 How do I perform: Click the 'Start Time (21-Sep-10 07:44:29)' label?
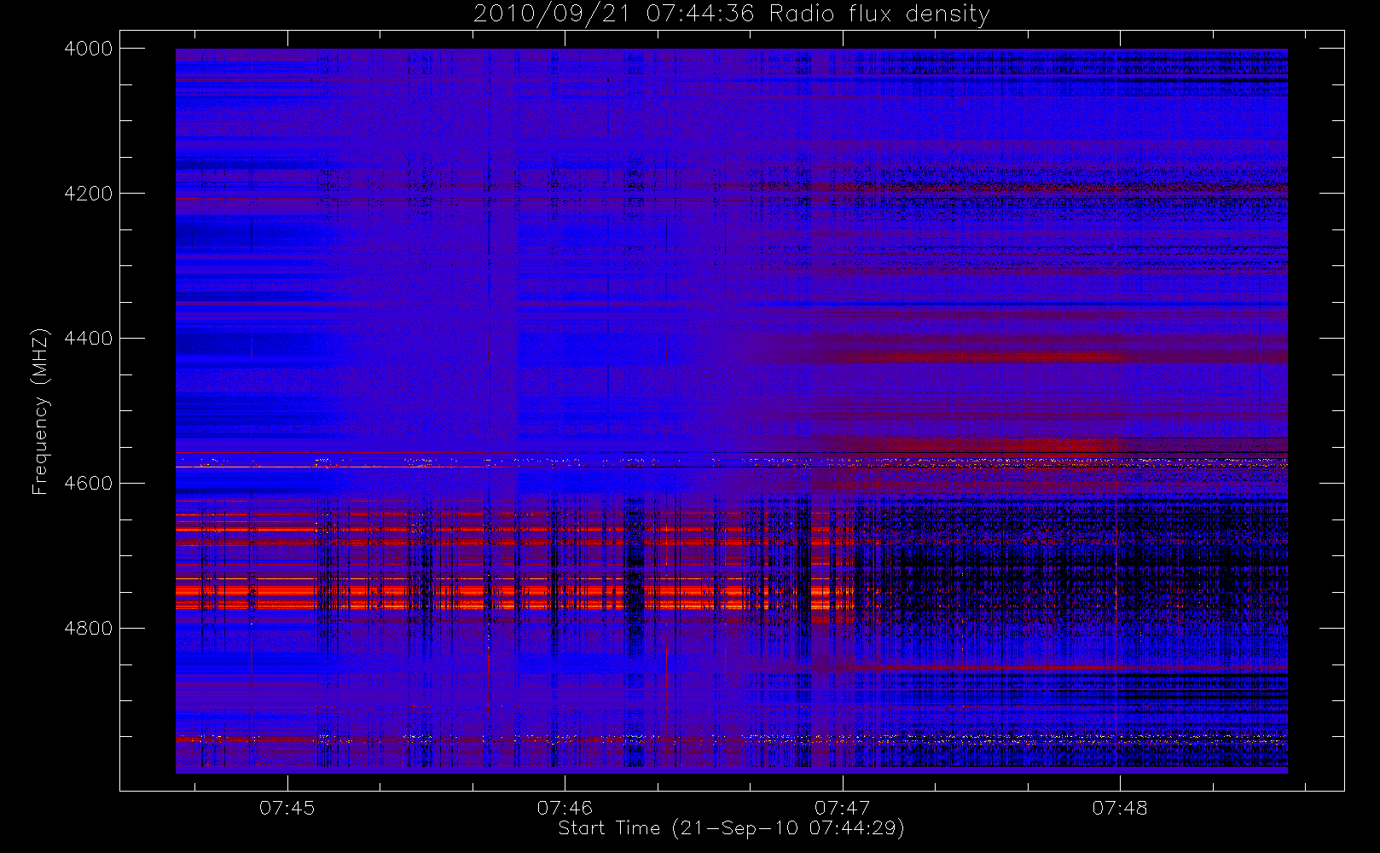[731, 828]
